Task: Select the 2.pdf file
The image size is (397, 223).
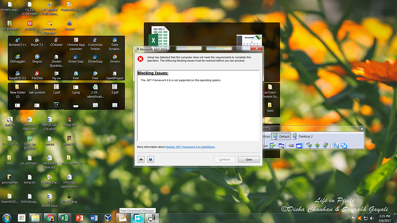Action: click(114, 90)
